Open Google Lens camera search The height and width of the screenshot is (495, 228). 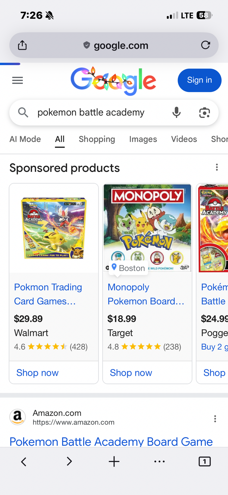tap(204, 113)
